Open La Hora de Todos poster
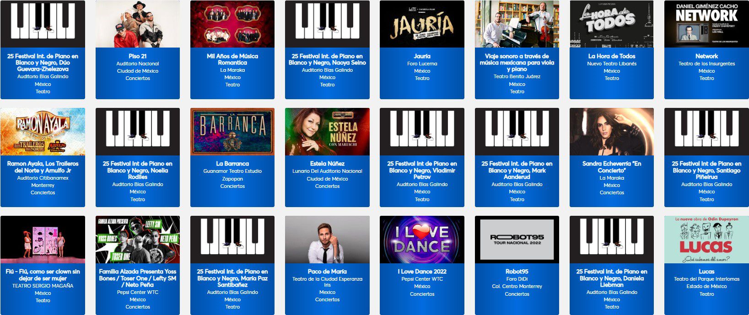 pos(612,24)
